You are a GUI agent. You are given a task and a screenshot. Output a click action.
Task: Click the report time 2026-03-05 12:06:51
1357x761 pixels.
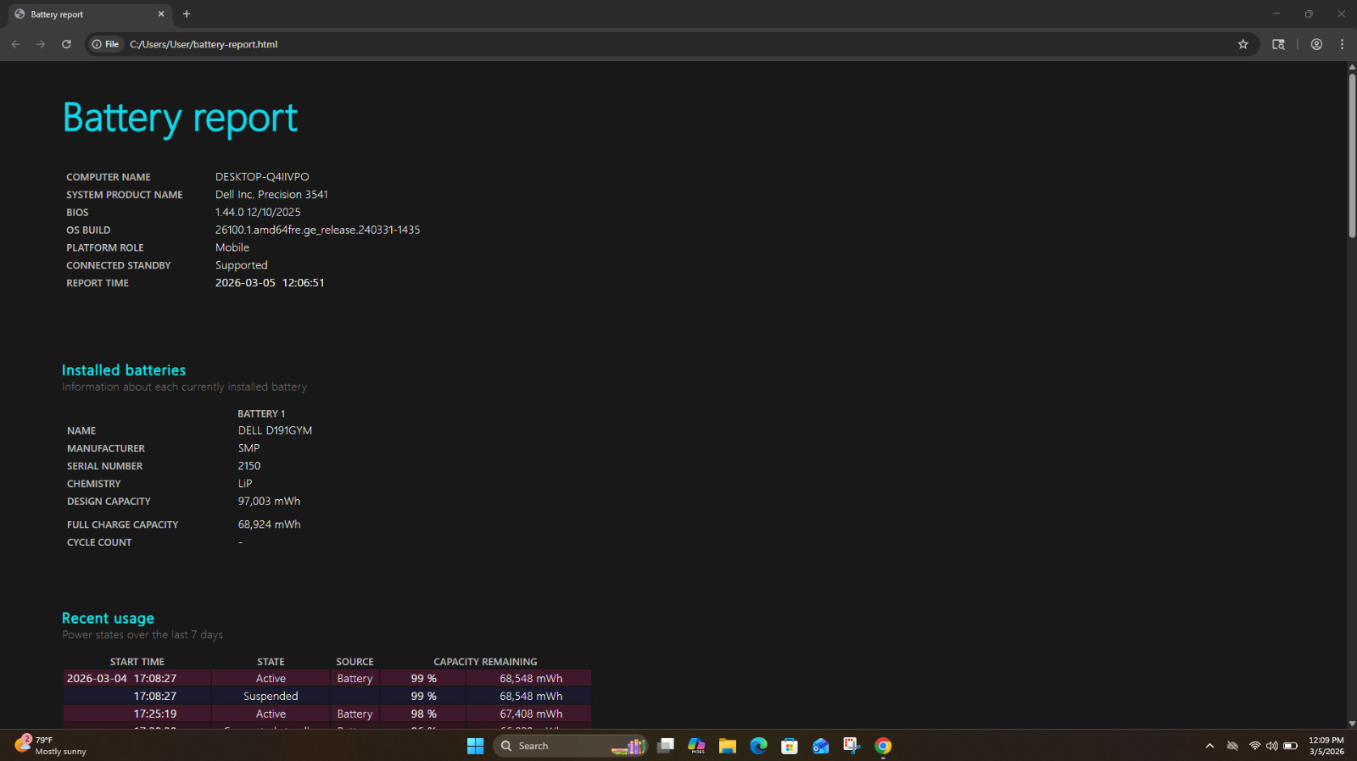pyautogui.click(x=270, y=283)
